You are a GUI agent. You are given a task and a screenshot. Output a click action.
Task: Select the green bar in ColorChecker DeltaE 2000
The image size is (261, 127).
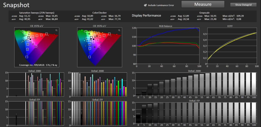[119, 88]
